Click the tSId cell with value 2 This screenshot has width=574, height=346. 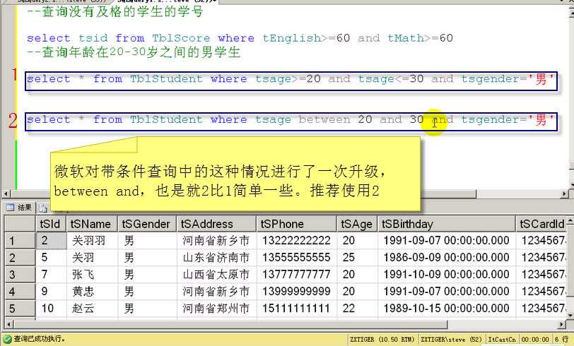pyautogui.click(x=51, y=241)
